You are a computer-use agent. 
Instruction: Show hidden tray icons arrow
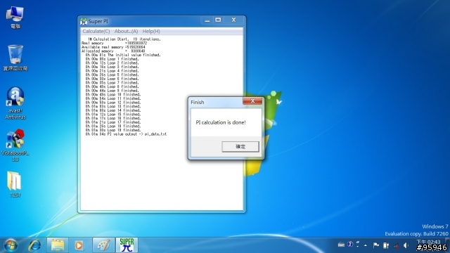[366, 245]
